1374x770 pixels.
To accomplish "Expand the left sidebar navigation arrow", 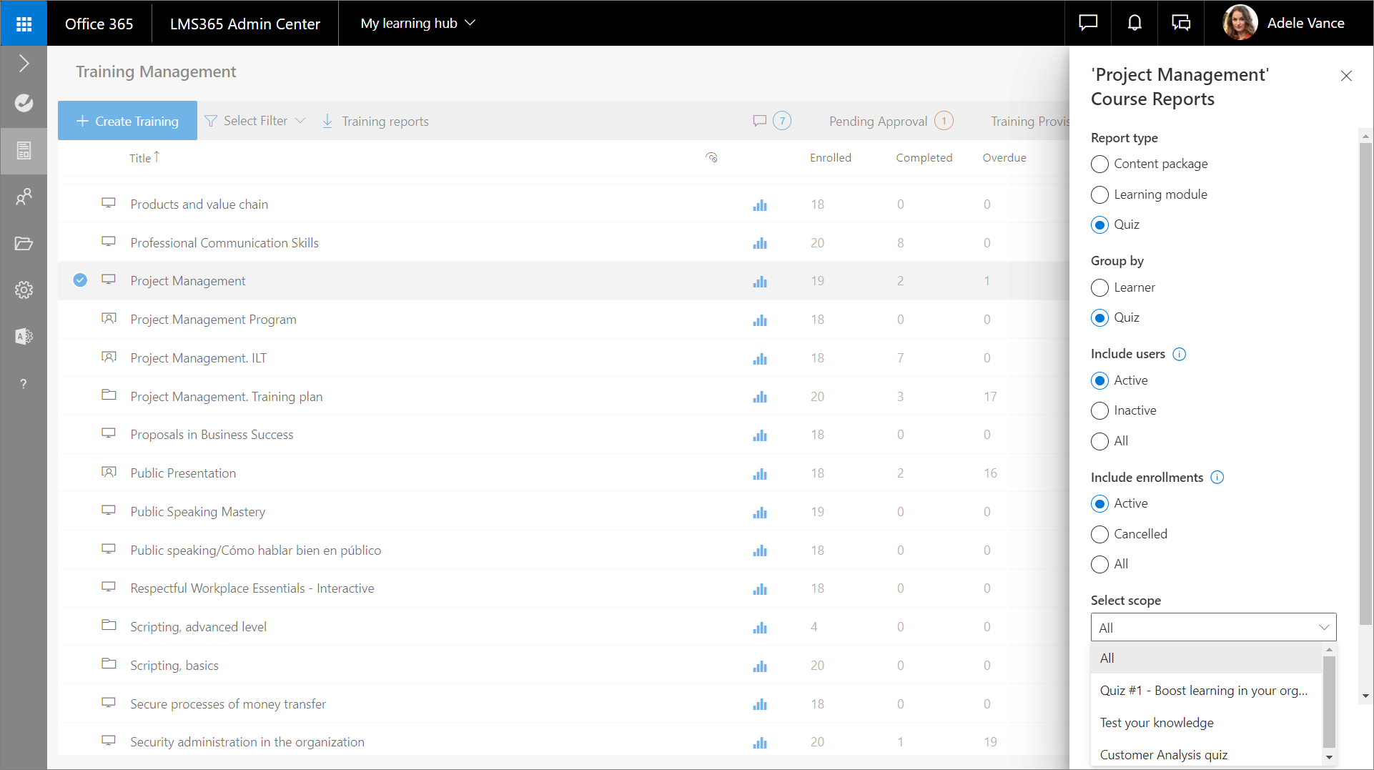I will click(24, 64).
